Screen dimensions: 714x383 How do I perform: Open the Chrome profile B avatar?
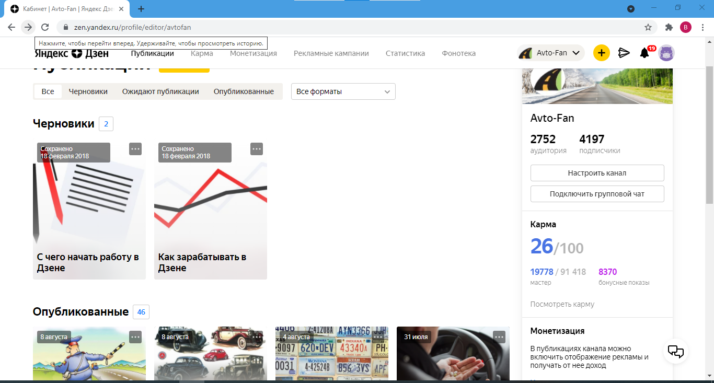tap(686, 27)
